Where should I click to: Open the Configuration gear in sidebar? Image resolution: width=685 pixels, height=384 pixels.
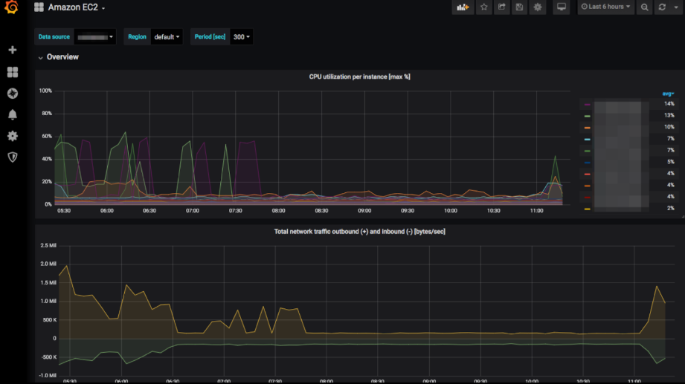pos(13,136)
